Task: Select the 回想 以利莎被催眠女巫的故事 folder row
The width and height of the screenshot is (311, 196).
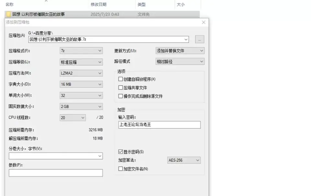Action: point(102,14)
